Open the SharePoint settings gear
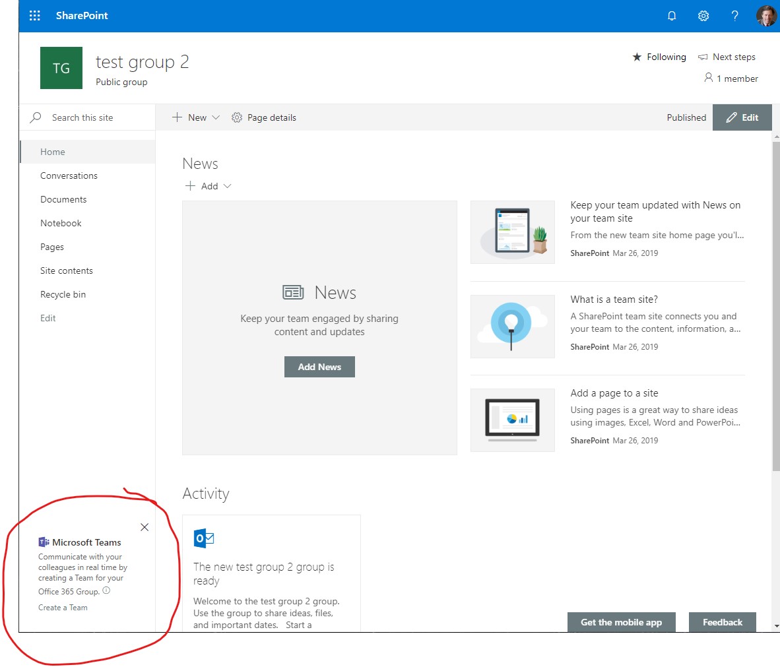Image resolution: width=780 pixels, height=667 pixels. 703,15
